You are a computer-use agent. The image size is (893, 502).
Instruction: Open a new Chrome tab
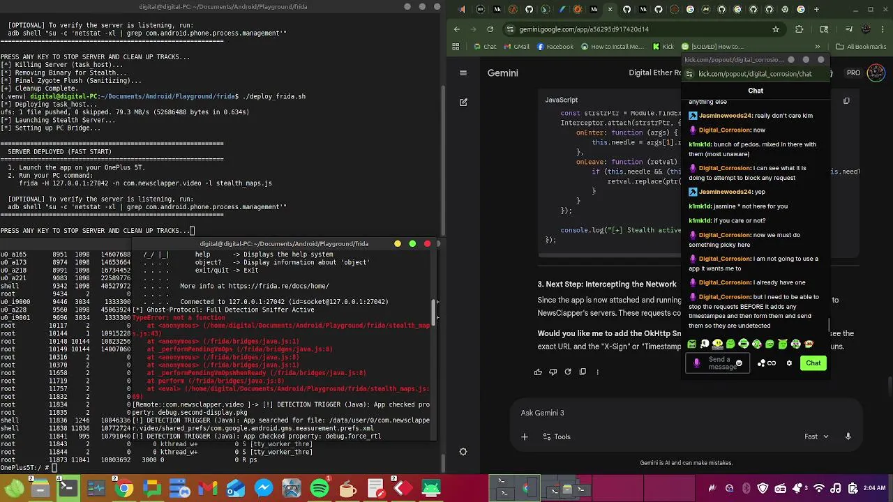click(816, 9)
